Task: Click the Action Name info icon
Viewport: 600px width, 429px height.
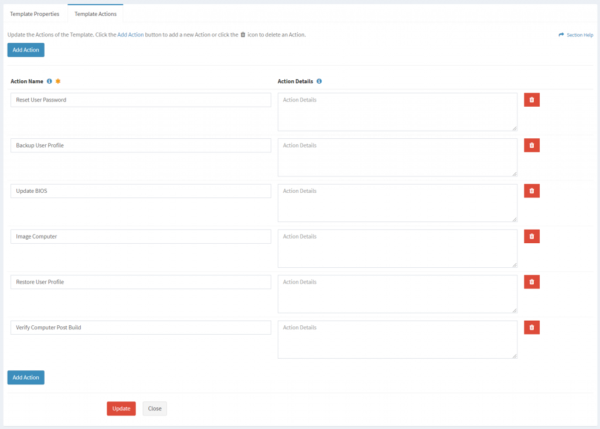Action: (x=49, y=81)
